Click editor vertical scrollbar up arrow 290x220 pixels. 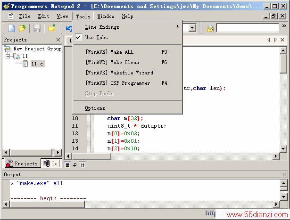coord(283,50)
